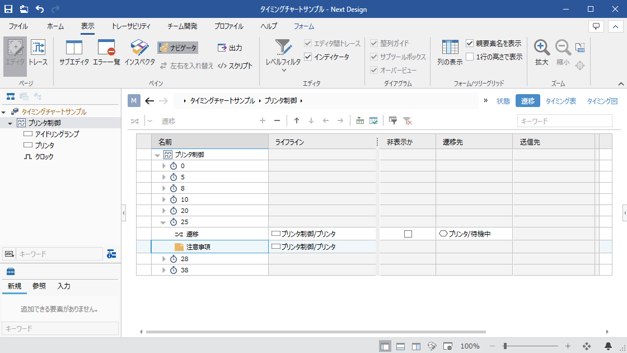Toggle 親要素名を表示 checkbox
Image resolution: width=627 pixels, height=353 pixels.
point(470,43)
